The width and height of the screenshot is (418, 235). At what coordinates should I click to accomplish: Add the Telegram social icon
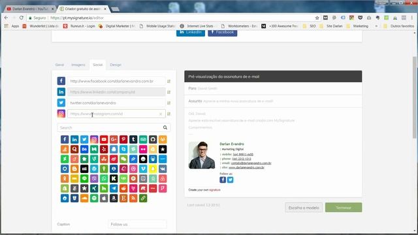click(114, 189)
